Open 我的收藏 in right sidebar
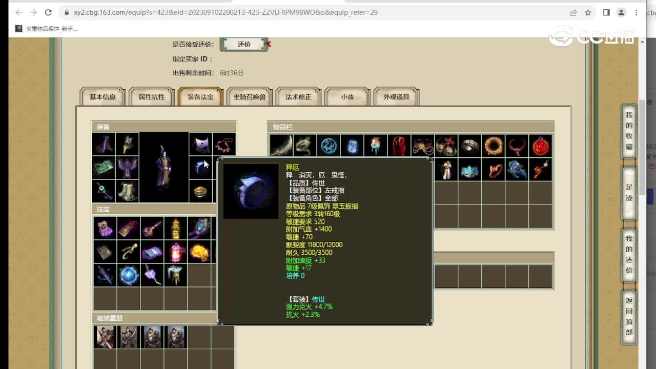656x369 pixels. click(629, 131)
